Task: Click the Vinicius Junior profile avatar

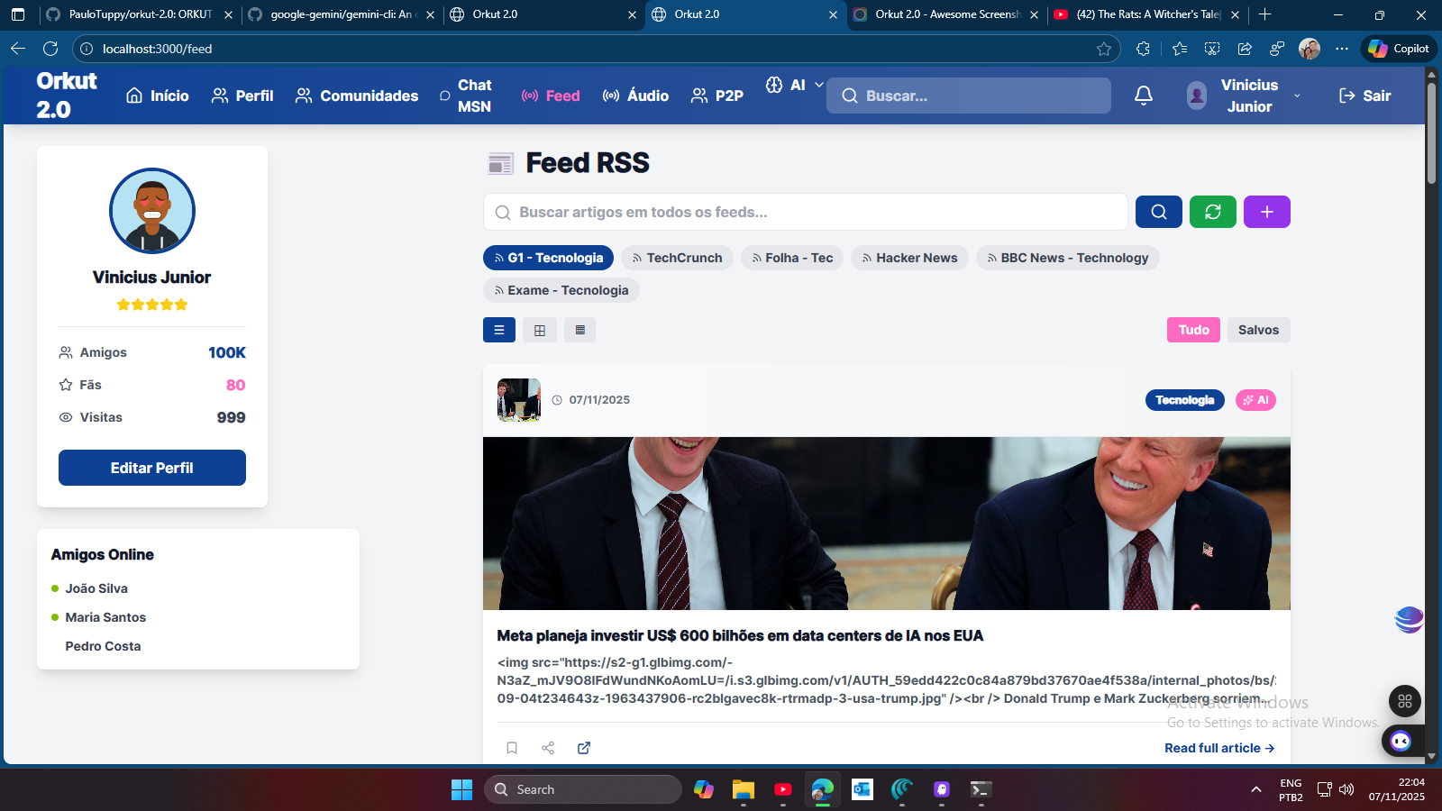Action: point(152,211)
